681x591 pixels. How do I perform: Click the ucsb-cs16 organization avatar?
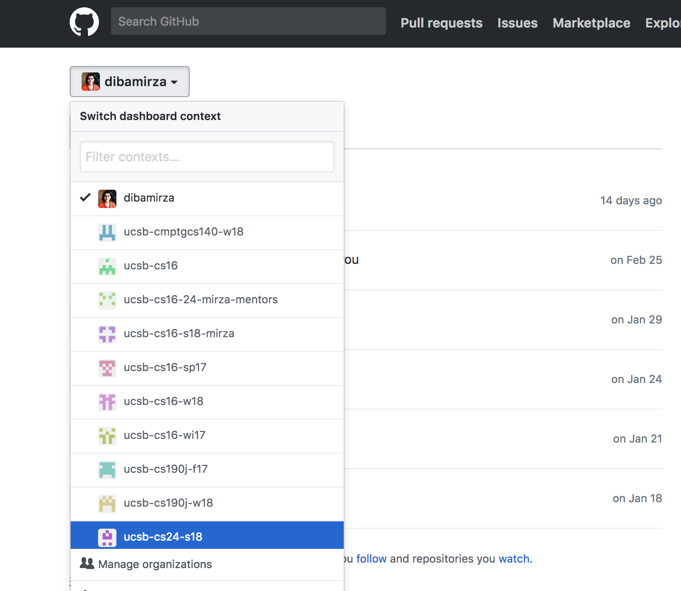tap(107, 266)
